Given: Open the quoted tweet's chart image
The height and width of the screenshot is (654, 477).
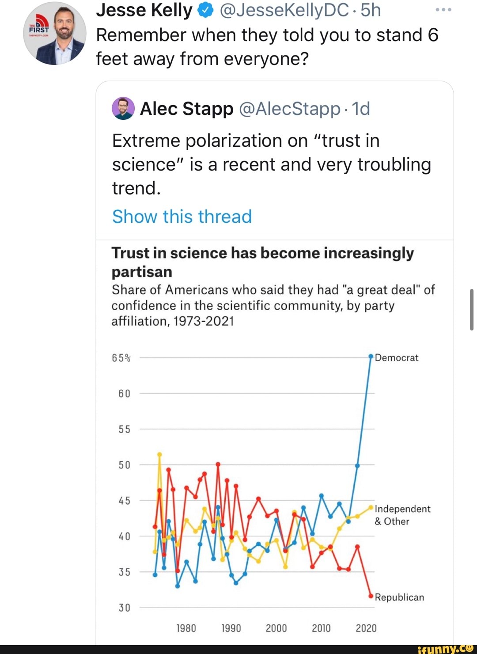Looking at the screenshot, I should pyautogui.click(x=265, y=486).
